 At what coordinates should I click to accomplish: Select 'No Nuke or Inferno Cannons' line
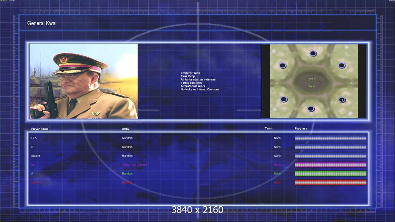[200, 89]
